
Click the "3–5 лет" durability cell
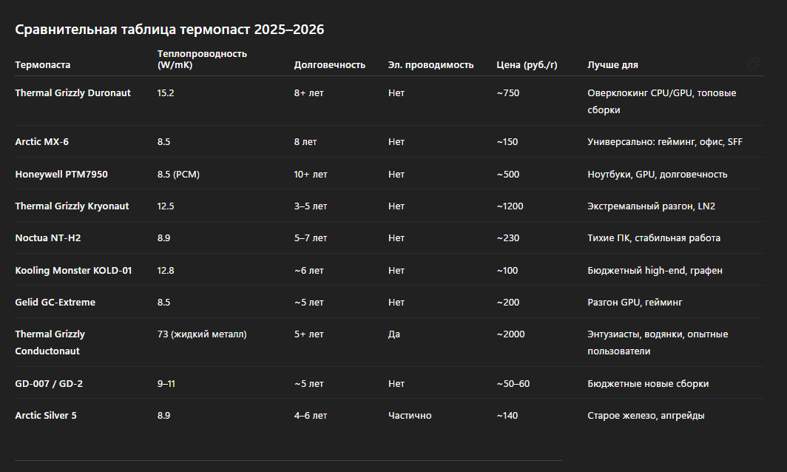311,206
